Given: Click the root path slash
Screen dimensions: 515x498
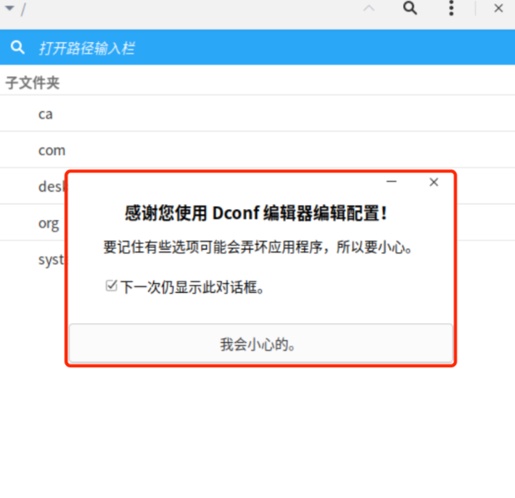Looking at the screenshot, I should coord(23,9).
